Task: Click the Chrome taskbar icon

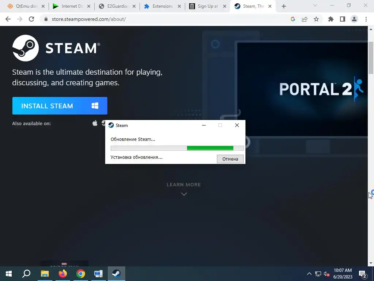Action: [x=81, y=274]
